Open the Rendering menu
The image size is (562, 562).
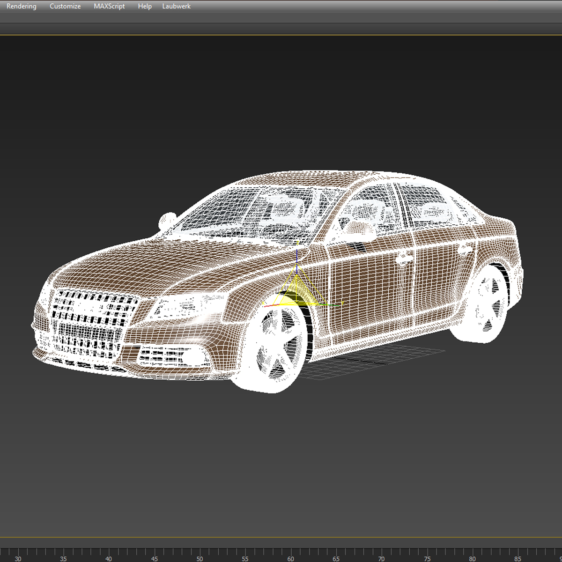pyautogui.click(x=22, y=7)
